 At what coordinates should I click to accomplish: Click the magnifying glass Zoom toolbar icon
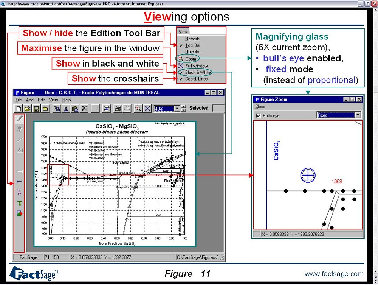138,109
